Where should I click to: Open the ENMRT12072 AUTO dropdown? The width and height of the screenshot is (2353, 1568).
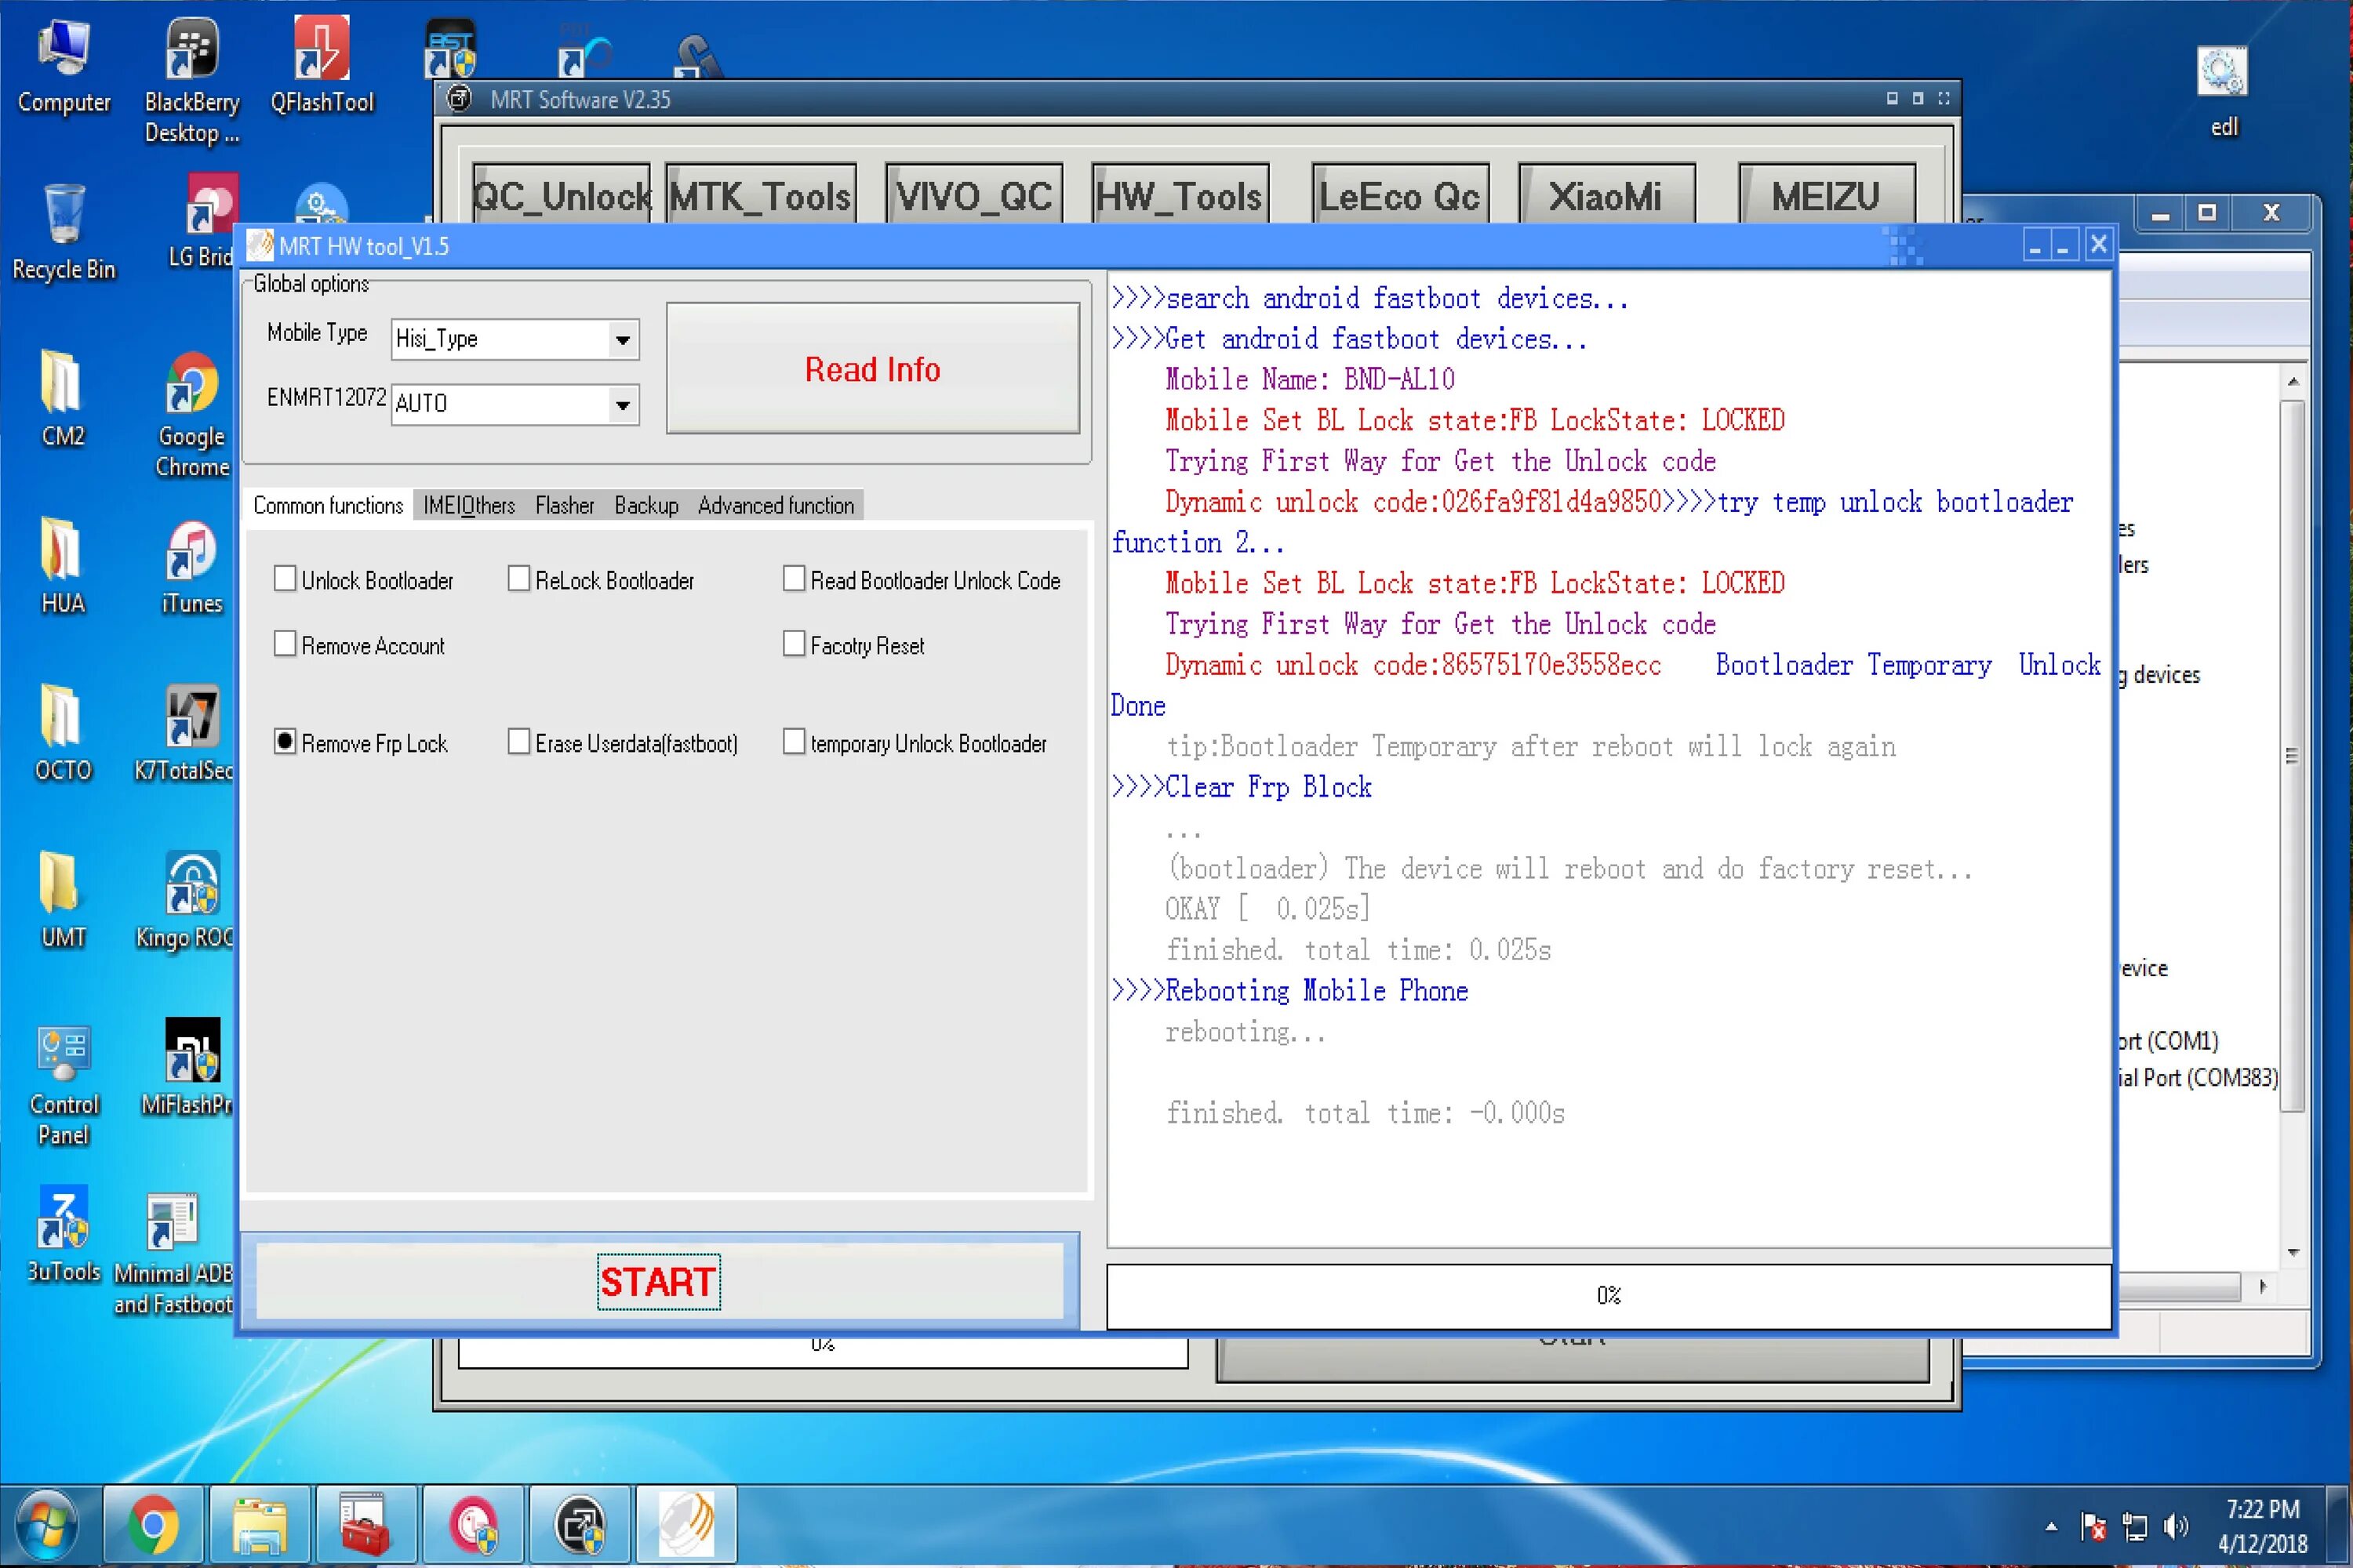[622, 405]
